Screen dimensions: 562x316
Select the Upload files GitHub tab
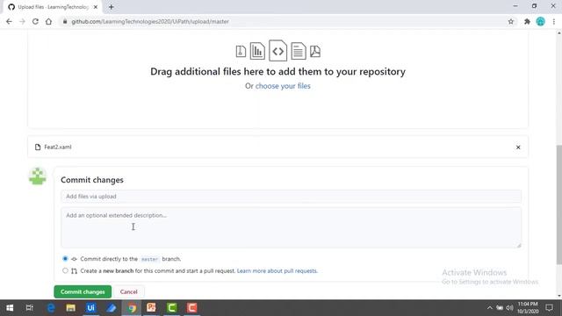53,7
